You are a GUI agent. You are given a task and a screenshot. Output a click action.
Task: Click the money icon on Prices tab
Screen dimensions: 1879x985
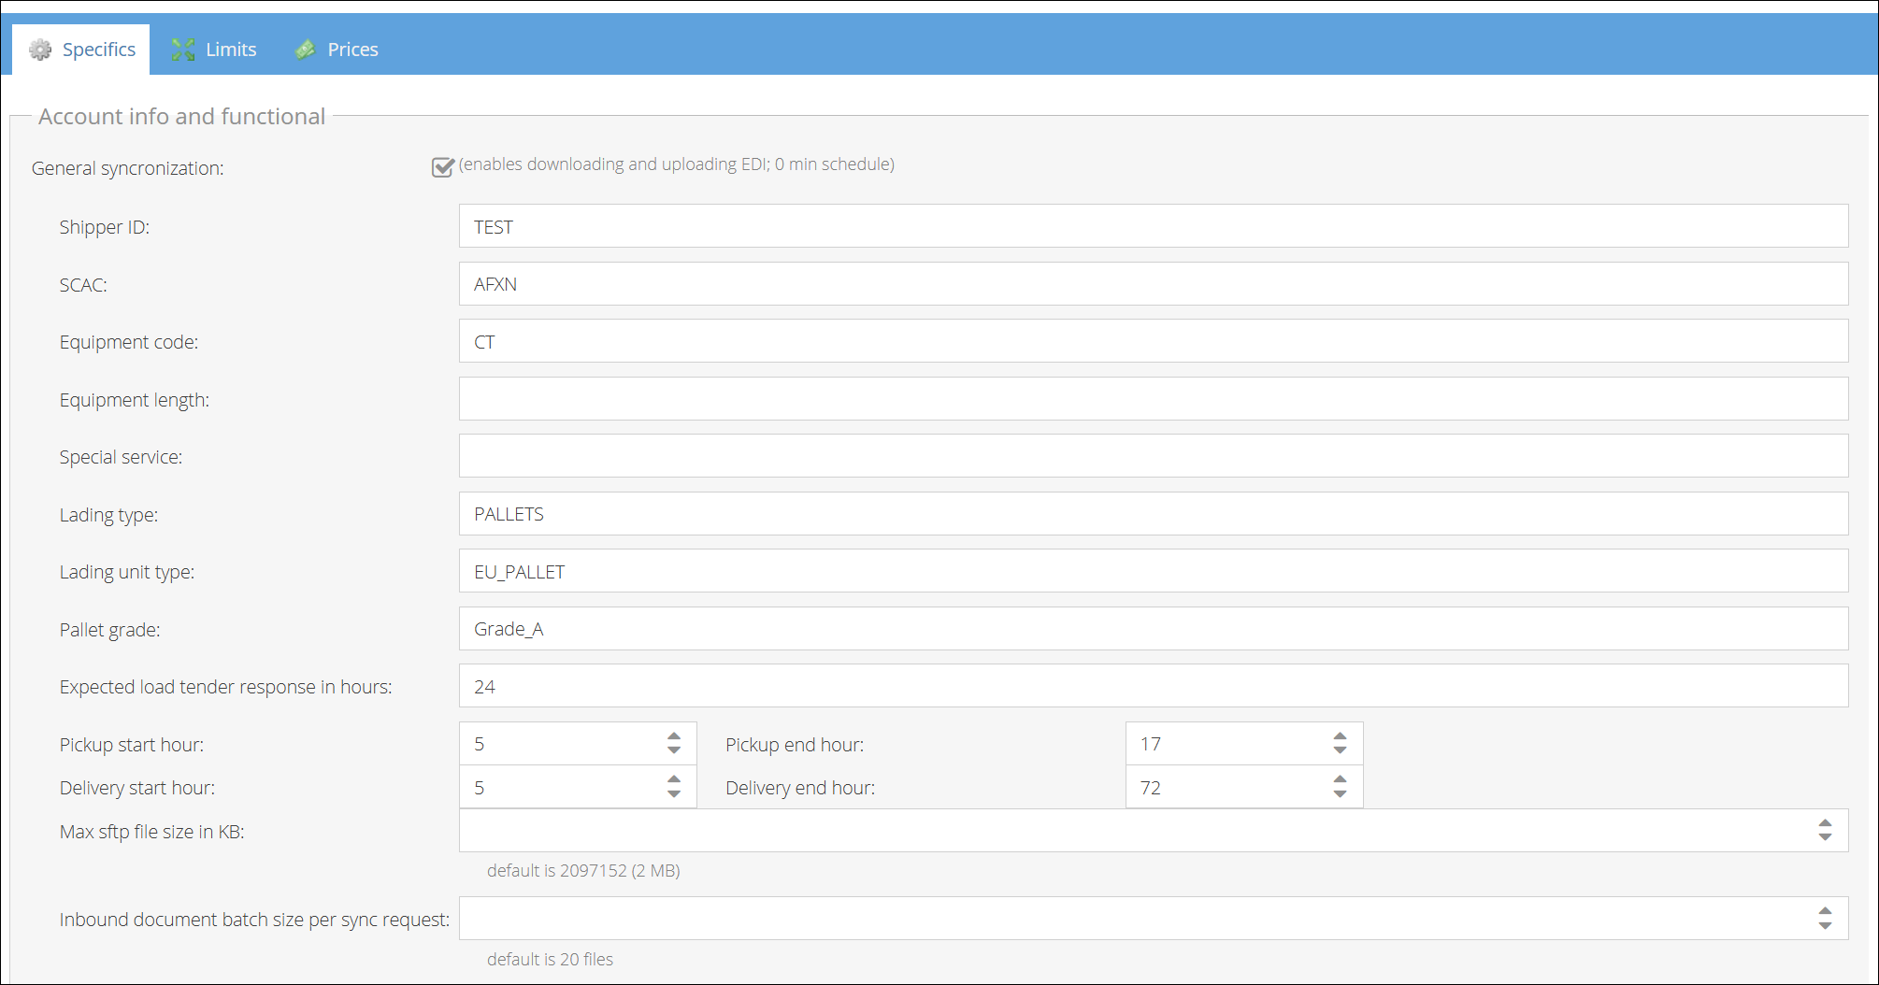click(x=306, y=50)
